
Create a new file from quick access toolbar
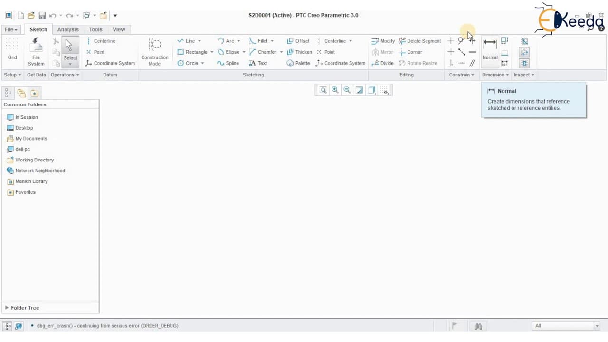tap(20, 16)
